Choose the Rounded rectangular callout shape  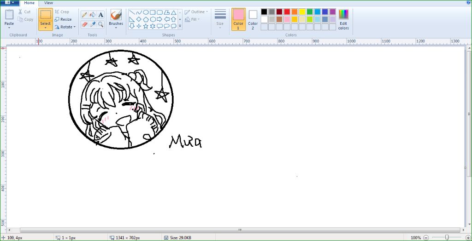tap(159, 26)
